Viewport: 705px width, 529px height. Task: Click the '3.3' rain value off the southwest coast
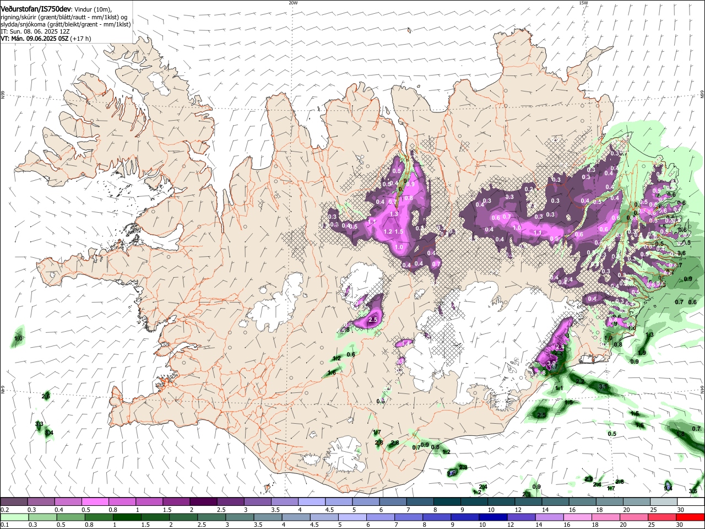(39, 424)
